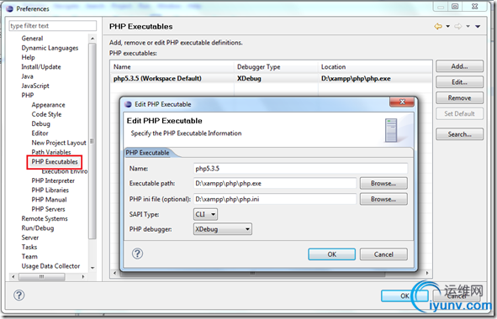Viewport: 497px width, 319px height.
Task: Open Code Style under PHP
Action: (46, 114)
